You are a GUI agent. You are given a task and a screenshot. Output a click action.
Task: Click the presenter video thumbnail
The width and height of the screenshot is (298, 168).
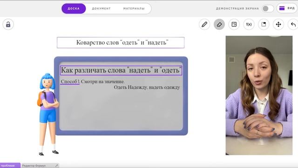tap(259, 95)
